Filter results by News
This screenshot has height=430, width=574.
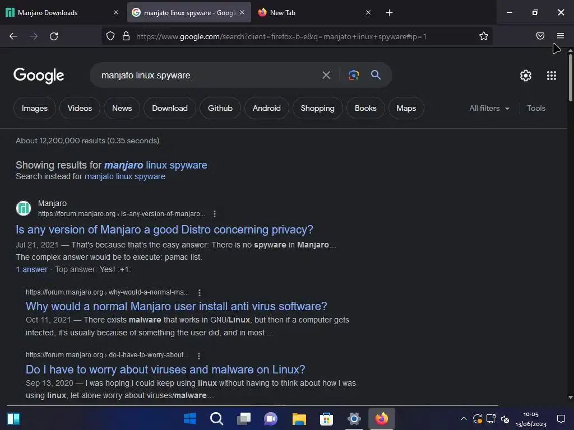(x=122, y=108)
